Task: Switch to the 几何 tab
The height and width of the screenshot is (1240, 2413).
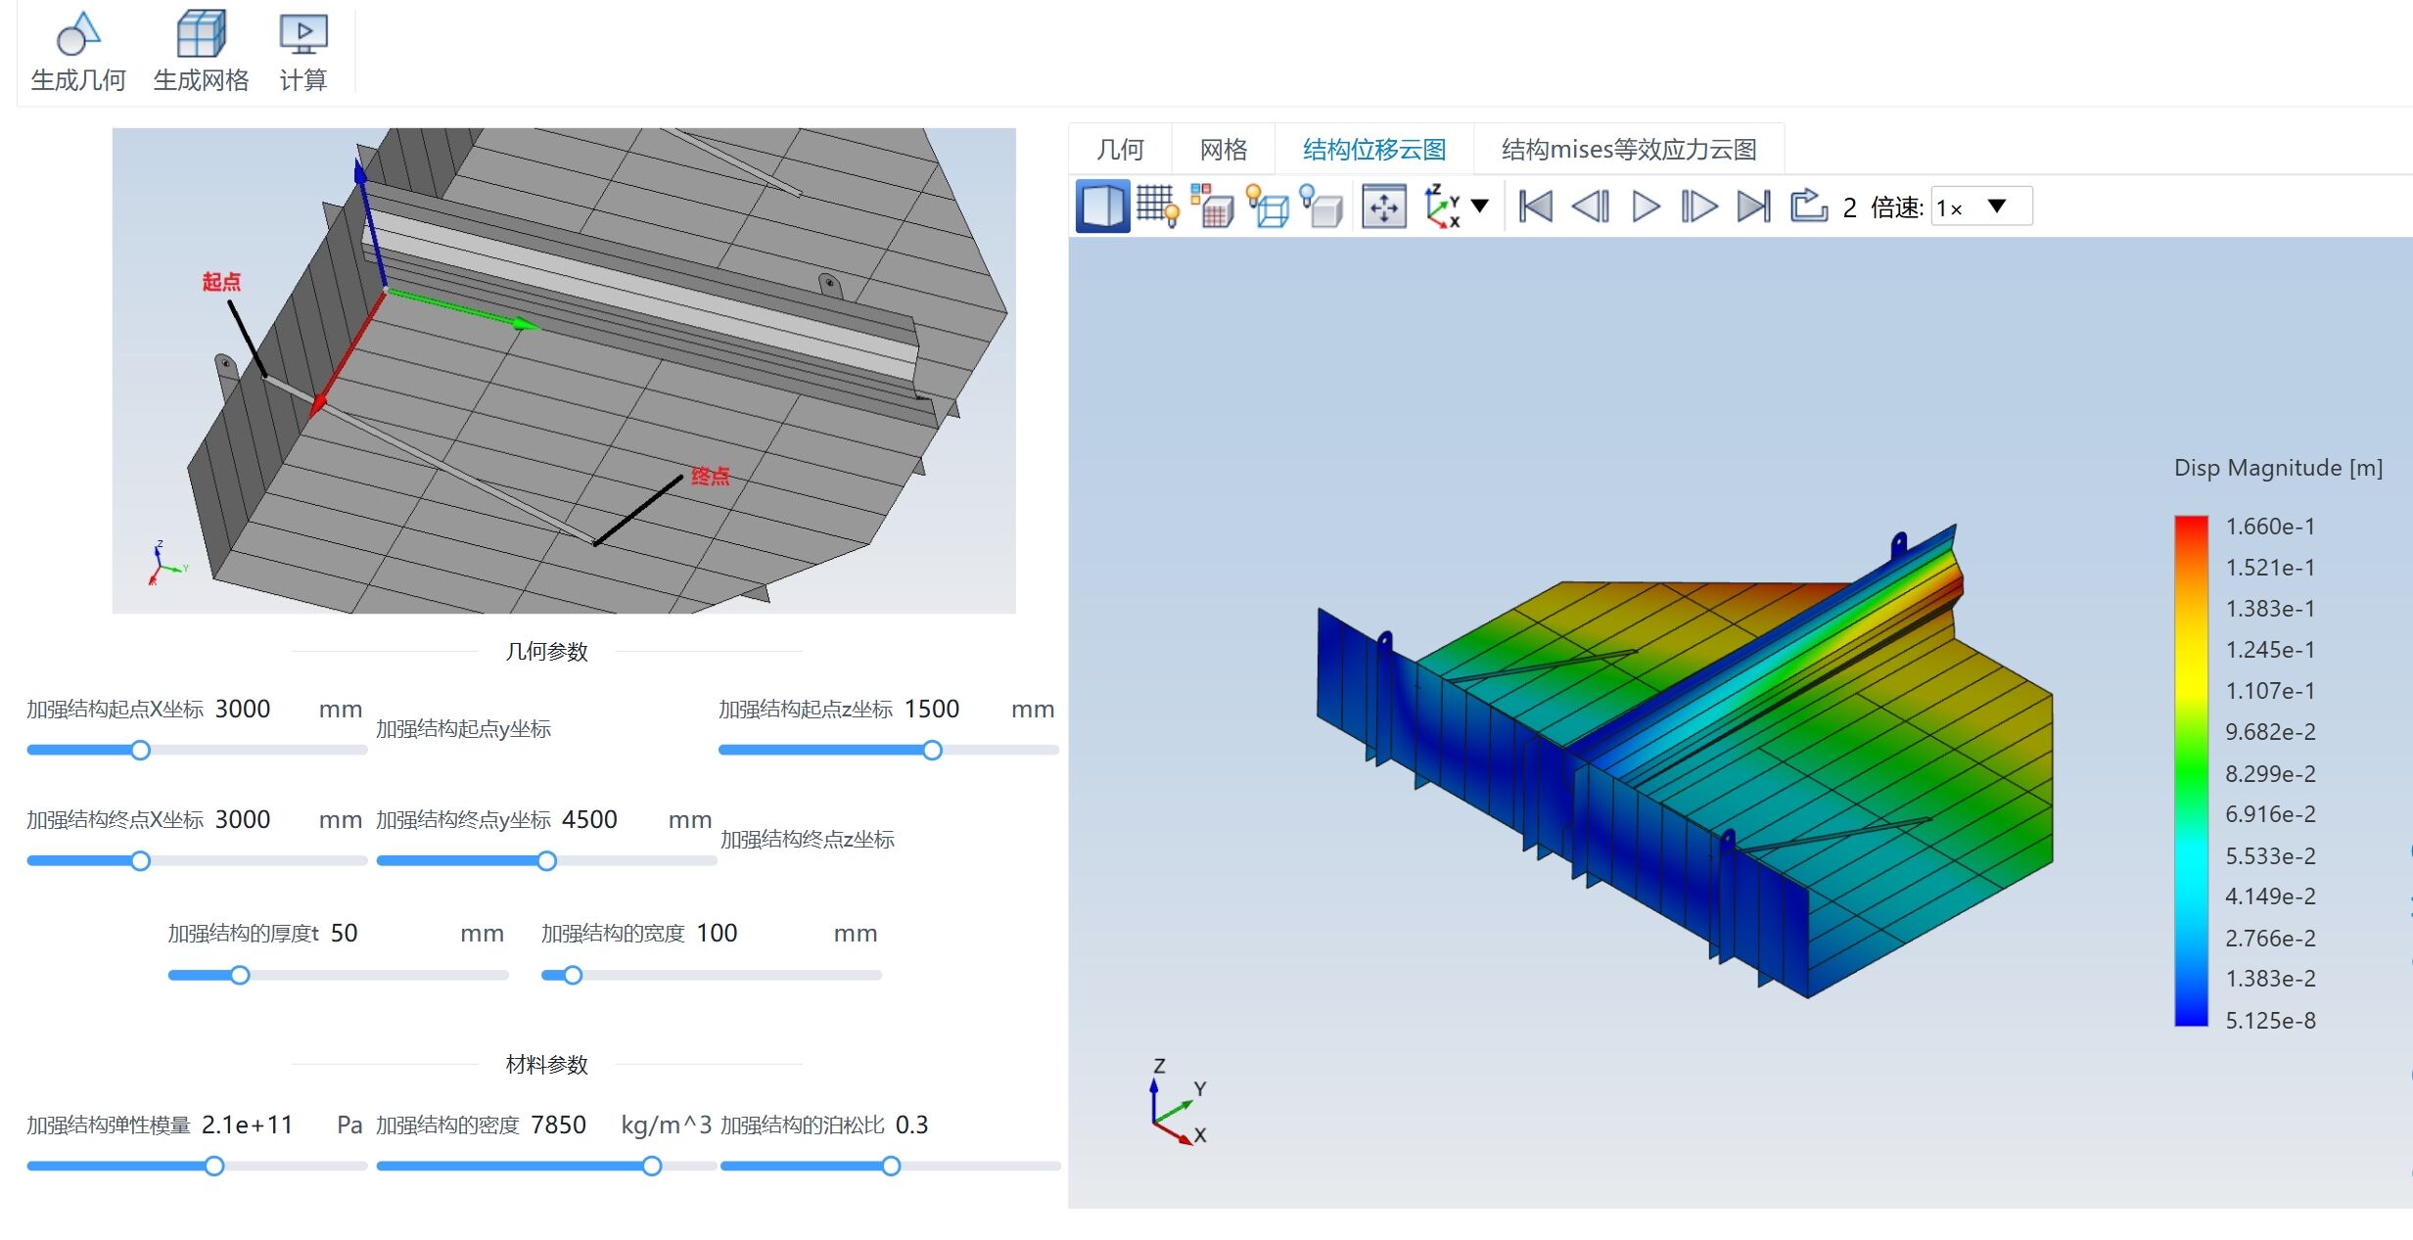Action: tap(1120, 149)
